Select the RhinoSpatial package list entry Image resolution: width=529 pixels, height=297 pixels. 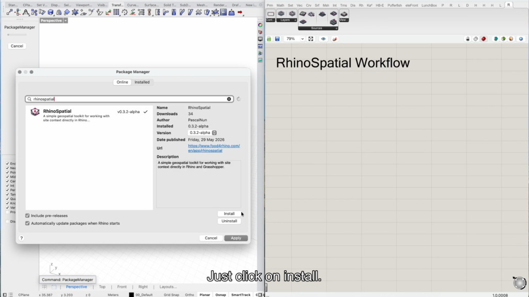pyautogui.click(x=89, y=115)
